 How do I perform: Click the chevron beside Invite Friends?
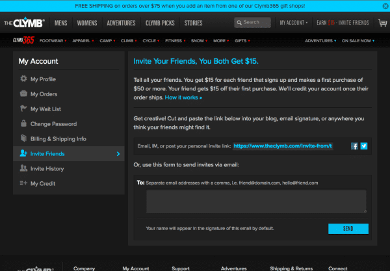point(118,154)
